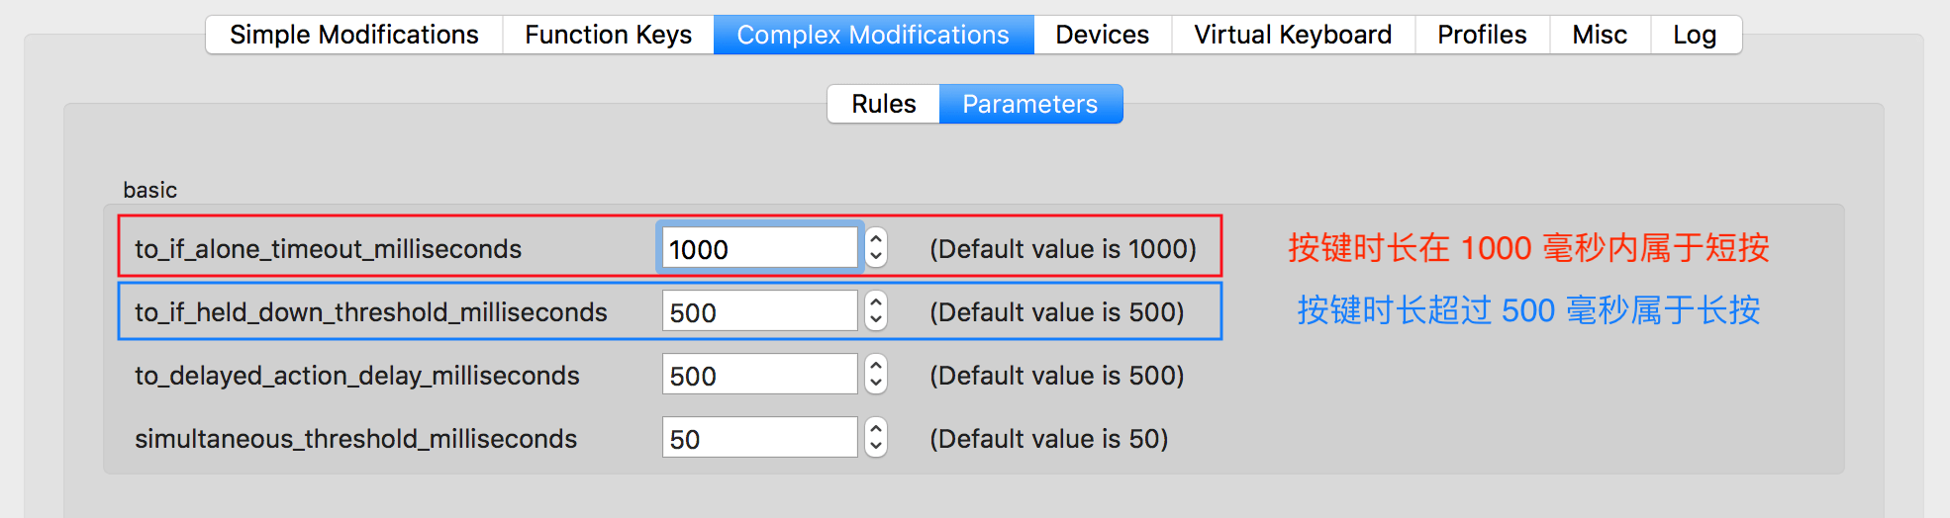
Task: Focus the to_if_held_down_threshold_milliseconds input field
Action: coord(758,311)
